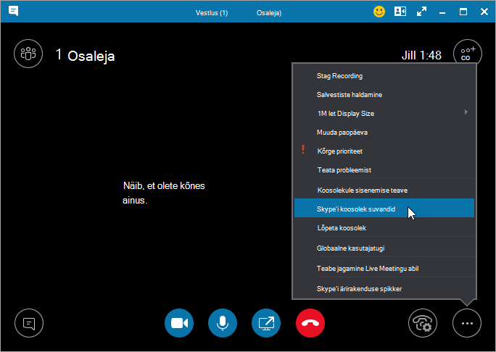Viewport: 496px width, 352px height.
Task: Click the smiley emoticon icon
Action: tap(379, 12)
